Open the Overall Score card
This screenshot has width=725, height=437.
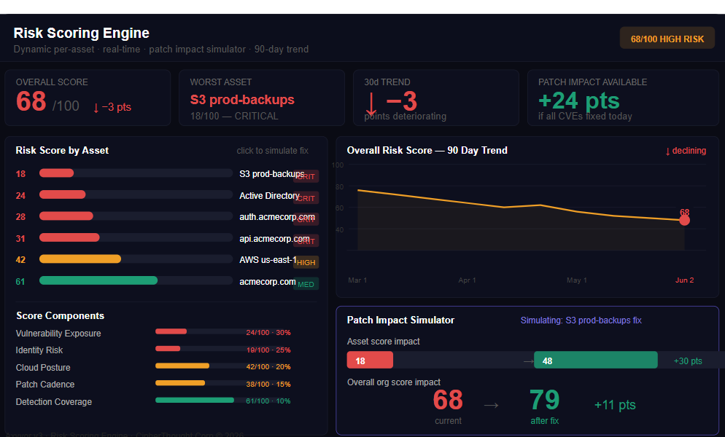click(x=88, y=98)
